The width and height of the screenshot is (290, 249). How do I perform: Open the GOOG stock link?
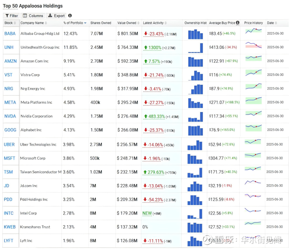[10, 130]
